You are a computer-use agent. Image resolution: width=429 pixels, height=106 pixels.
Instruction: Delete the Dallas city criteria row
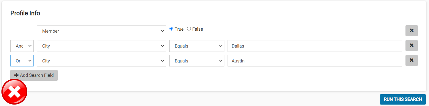point(411,46)
